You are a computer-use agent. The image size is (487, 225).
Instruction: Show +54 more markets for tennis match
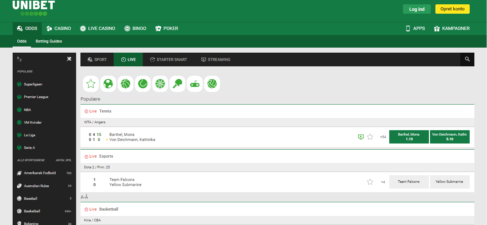383,137
